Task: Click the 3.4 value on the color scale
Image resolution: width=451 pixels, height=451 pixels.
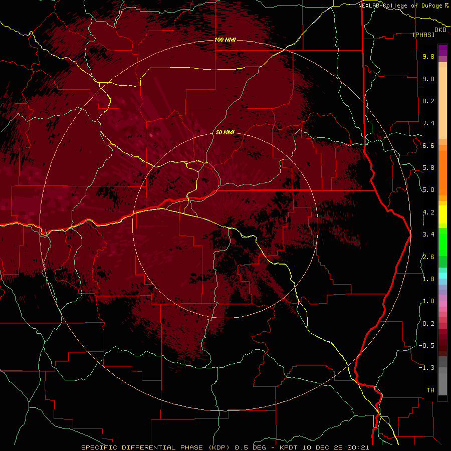Action: tap(428, 235)
